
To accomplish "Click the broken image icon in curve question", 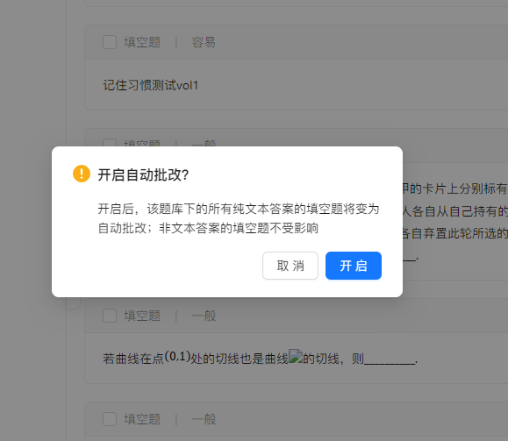I will tap(295, 356).
